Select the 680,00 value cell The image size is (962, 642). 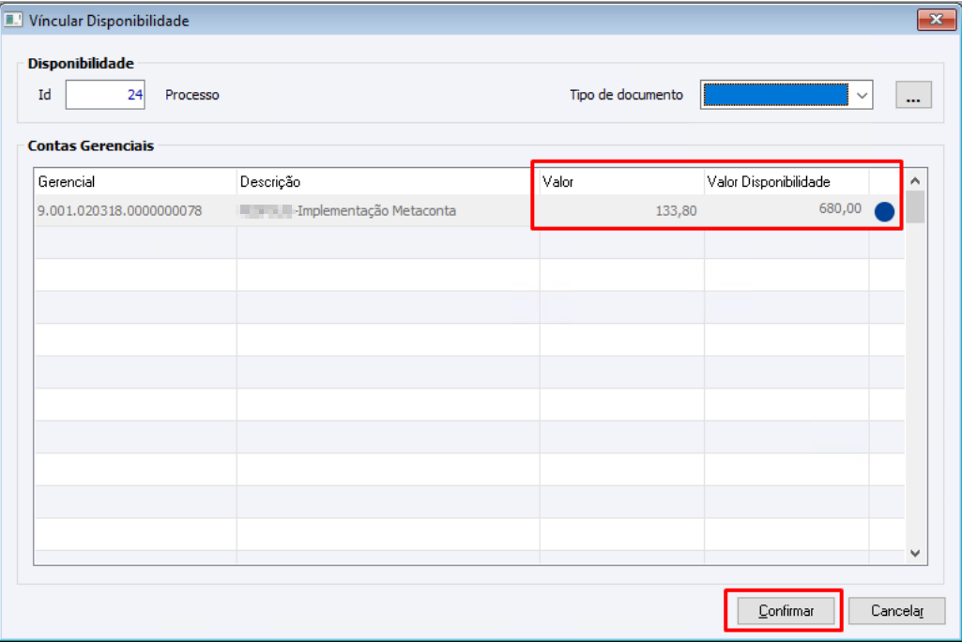click(x=786, y=209)
